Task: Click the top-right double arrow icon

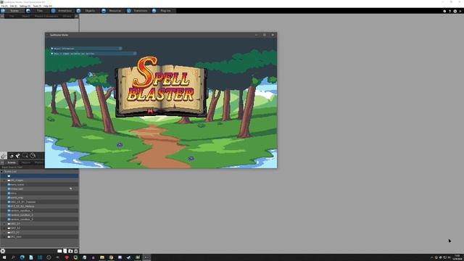Action: tap(460, 11)
